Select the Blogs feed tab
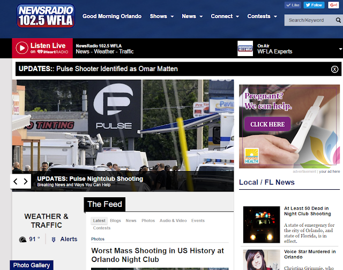 [115, 221]
